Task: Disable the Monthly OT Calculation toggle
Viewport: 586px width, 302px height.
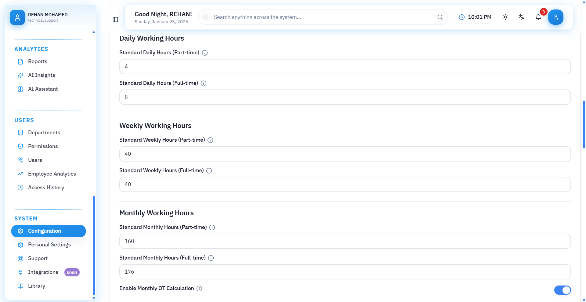Action: (562, 290)
